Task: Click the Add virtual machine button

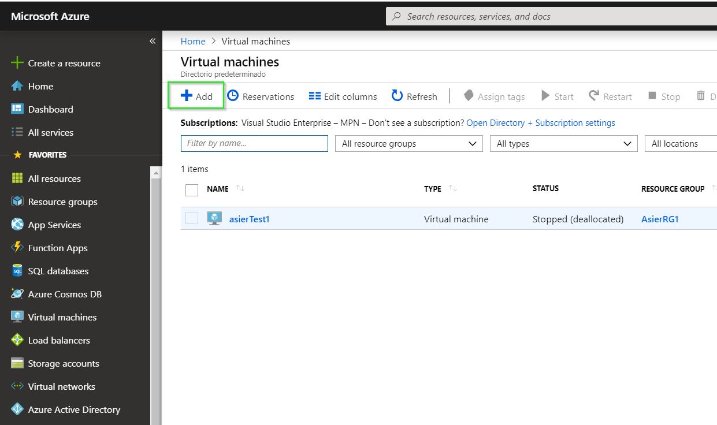Action: tap(196, 96)
